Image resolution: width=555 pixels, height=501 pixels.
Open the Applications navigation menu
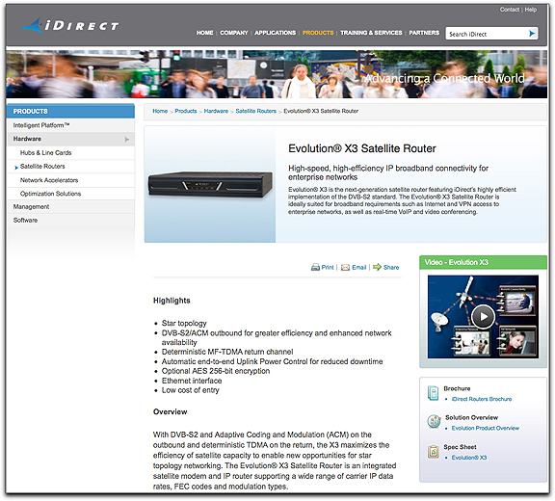coord(275,33)
